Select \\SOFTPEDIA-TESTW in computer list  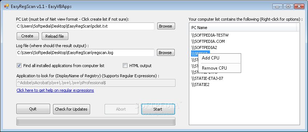click(210, 35)
